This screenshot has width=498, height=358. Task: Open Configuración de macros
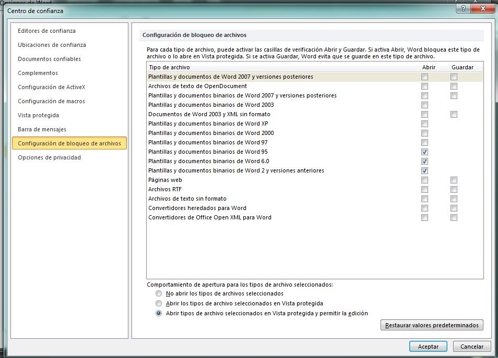(x=52, y=101)
